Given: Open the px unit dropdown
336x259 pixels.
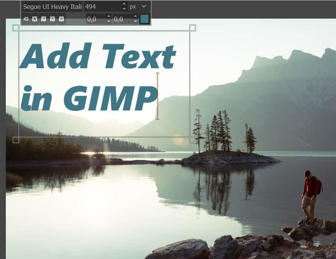Looking at the screenshot, I should click(x=138, y=7).
